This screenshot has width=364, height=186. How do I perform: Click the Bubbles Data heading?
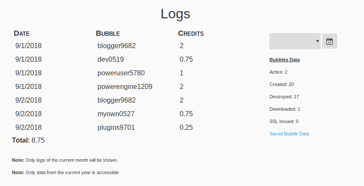point(285,60)
